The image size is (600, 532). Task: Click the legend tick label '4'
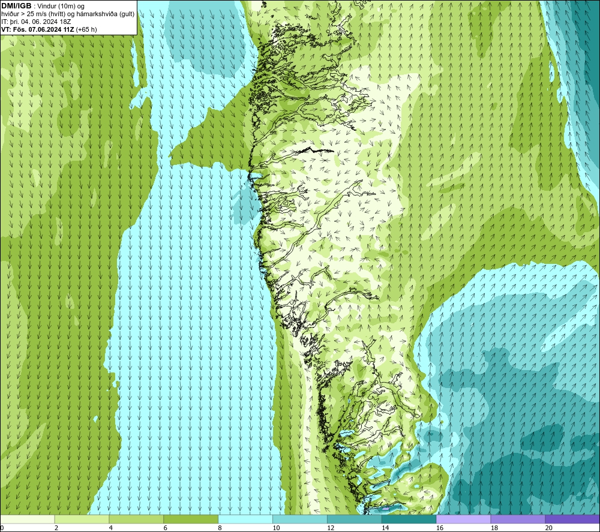click(111, 528)
